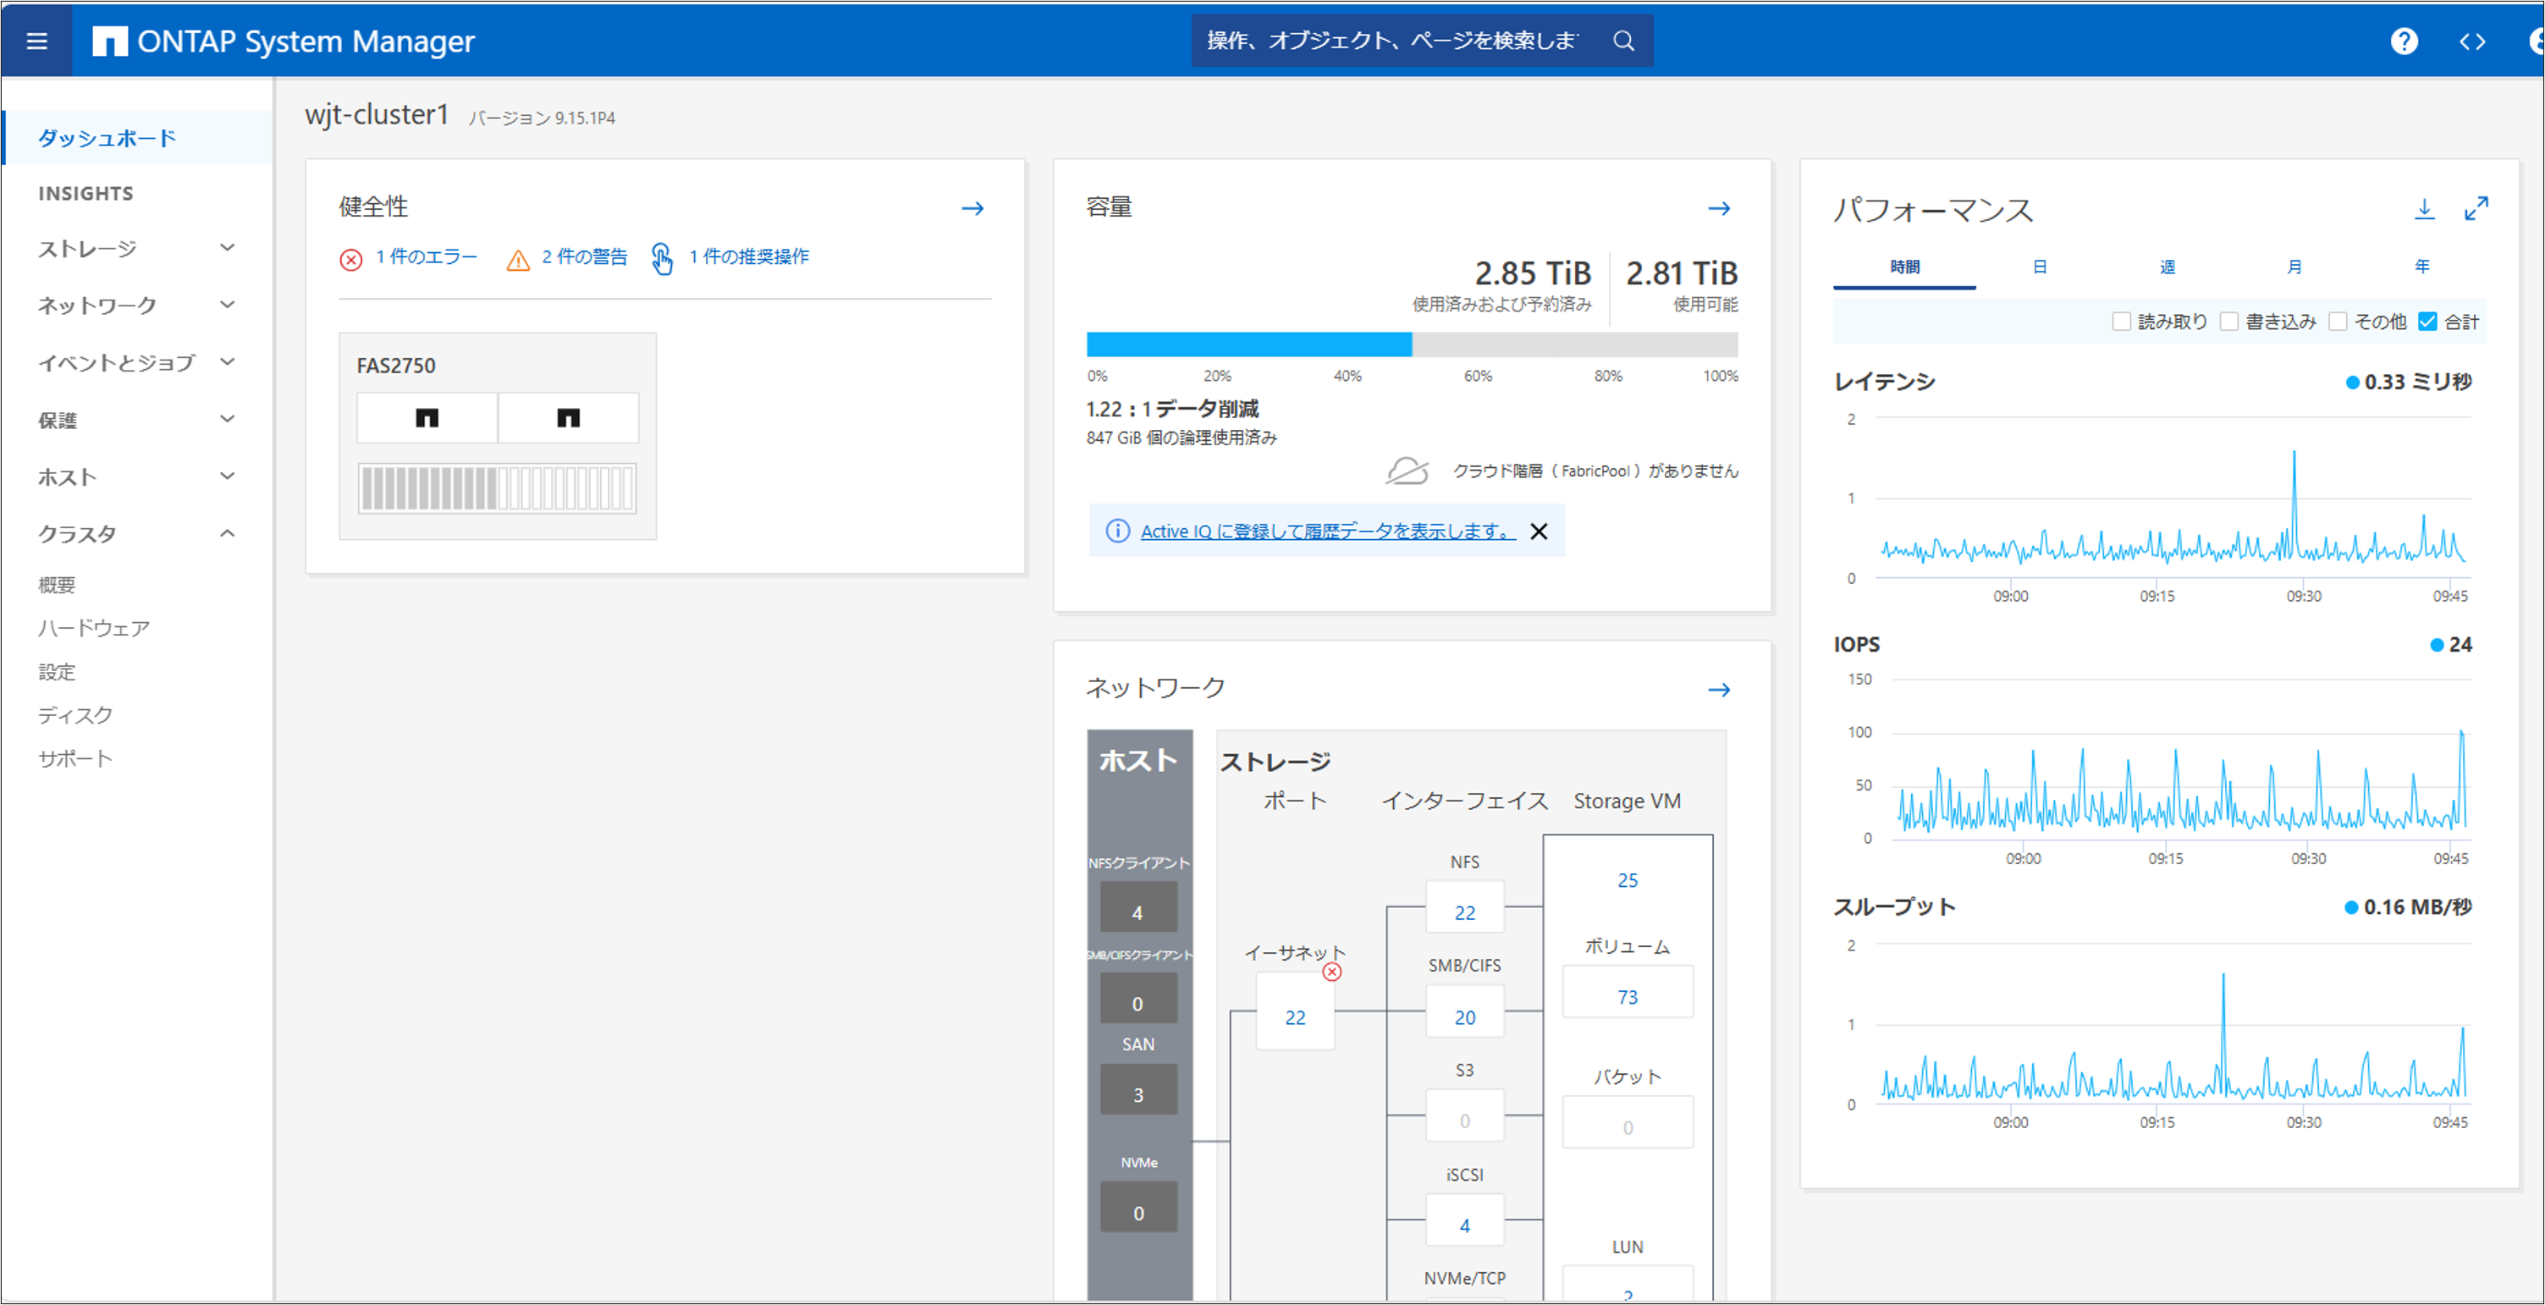The width and height of the screenshot is (2545, 1305).
Task: Open 設定 under クラスタ
Action: coord(57,672)
